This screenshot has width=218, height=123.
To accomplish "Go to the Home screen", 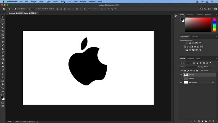I will [4, 9].
